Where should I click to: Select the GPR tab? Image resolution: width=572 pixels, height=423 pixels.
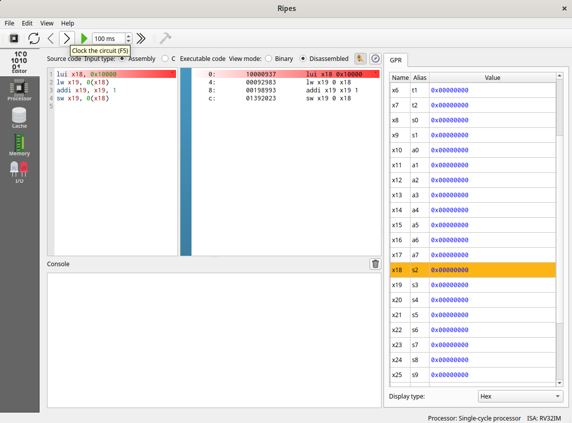pos(396,60)
